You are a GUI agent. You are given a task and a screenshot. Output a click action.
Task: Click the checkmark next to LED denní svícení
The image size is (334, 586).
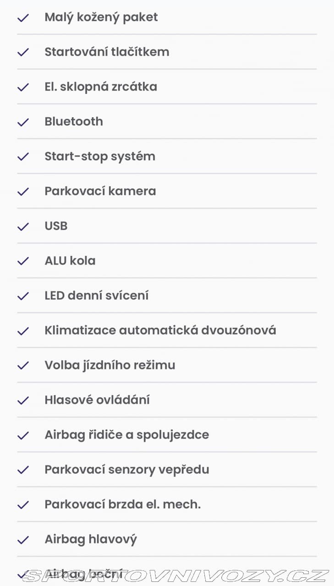pos(23,296)
